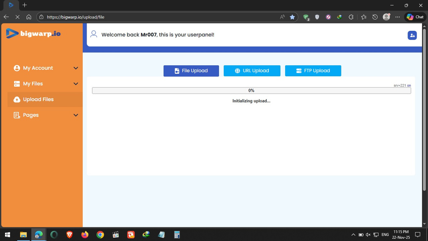428x241 pixels.
Task: Open the Windows Start menu
Action: click(7, 235)
